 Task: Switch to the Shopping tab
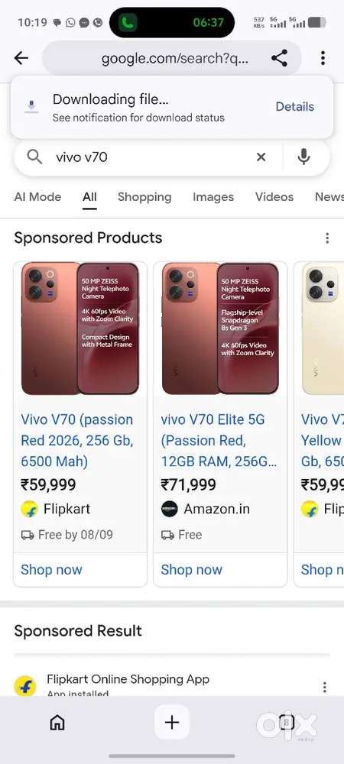[x=144, y=197]
